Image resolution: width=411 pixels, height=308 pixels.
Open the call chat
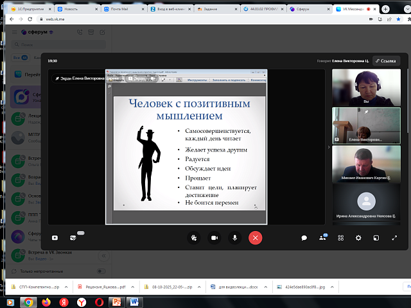point(304,237)
